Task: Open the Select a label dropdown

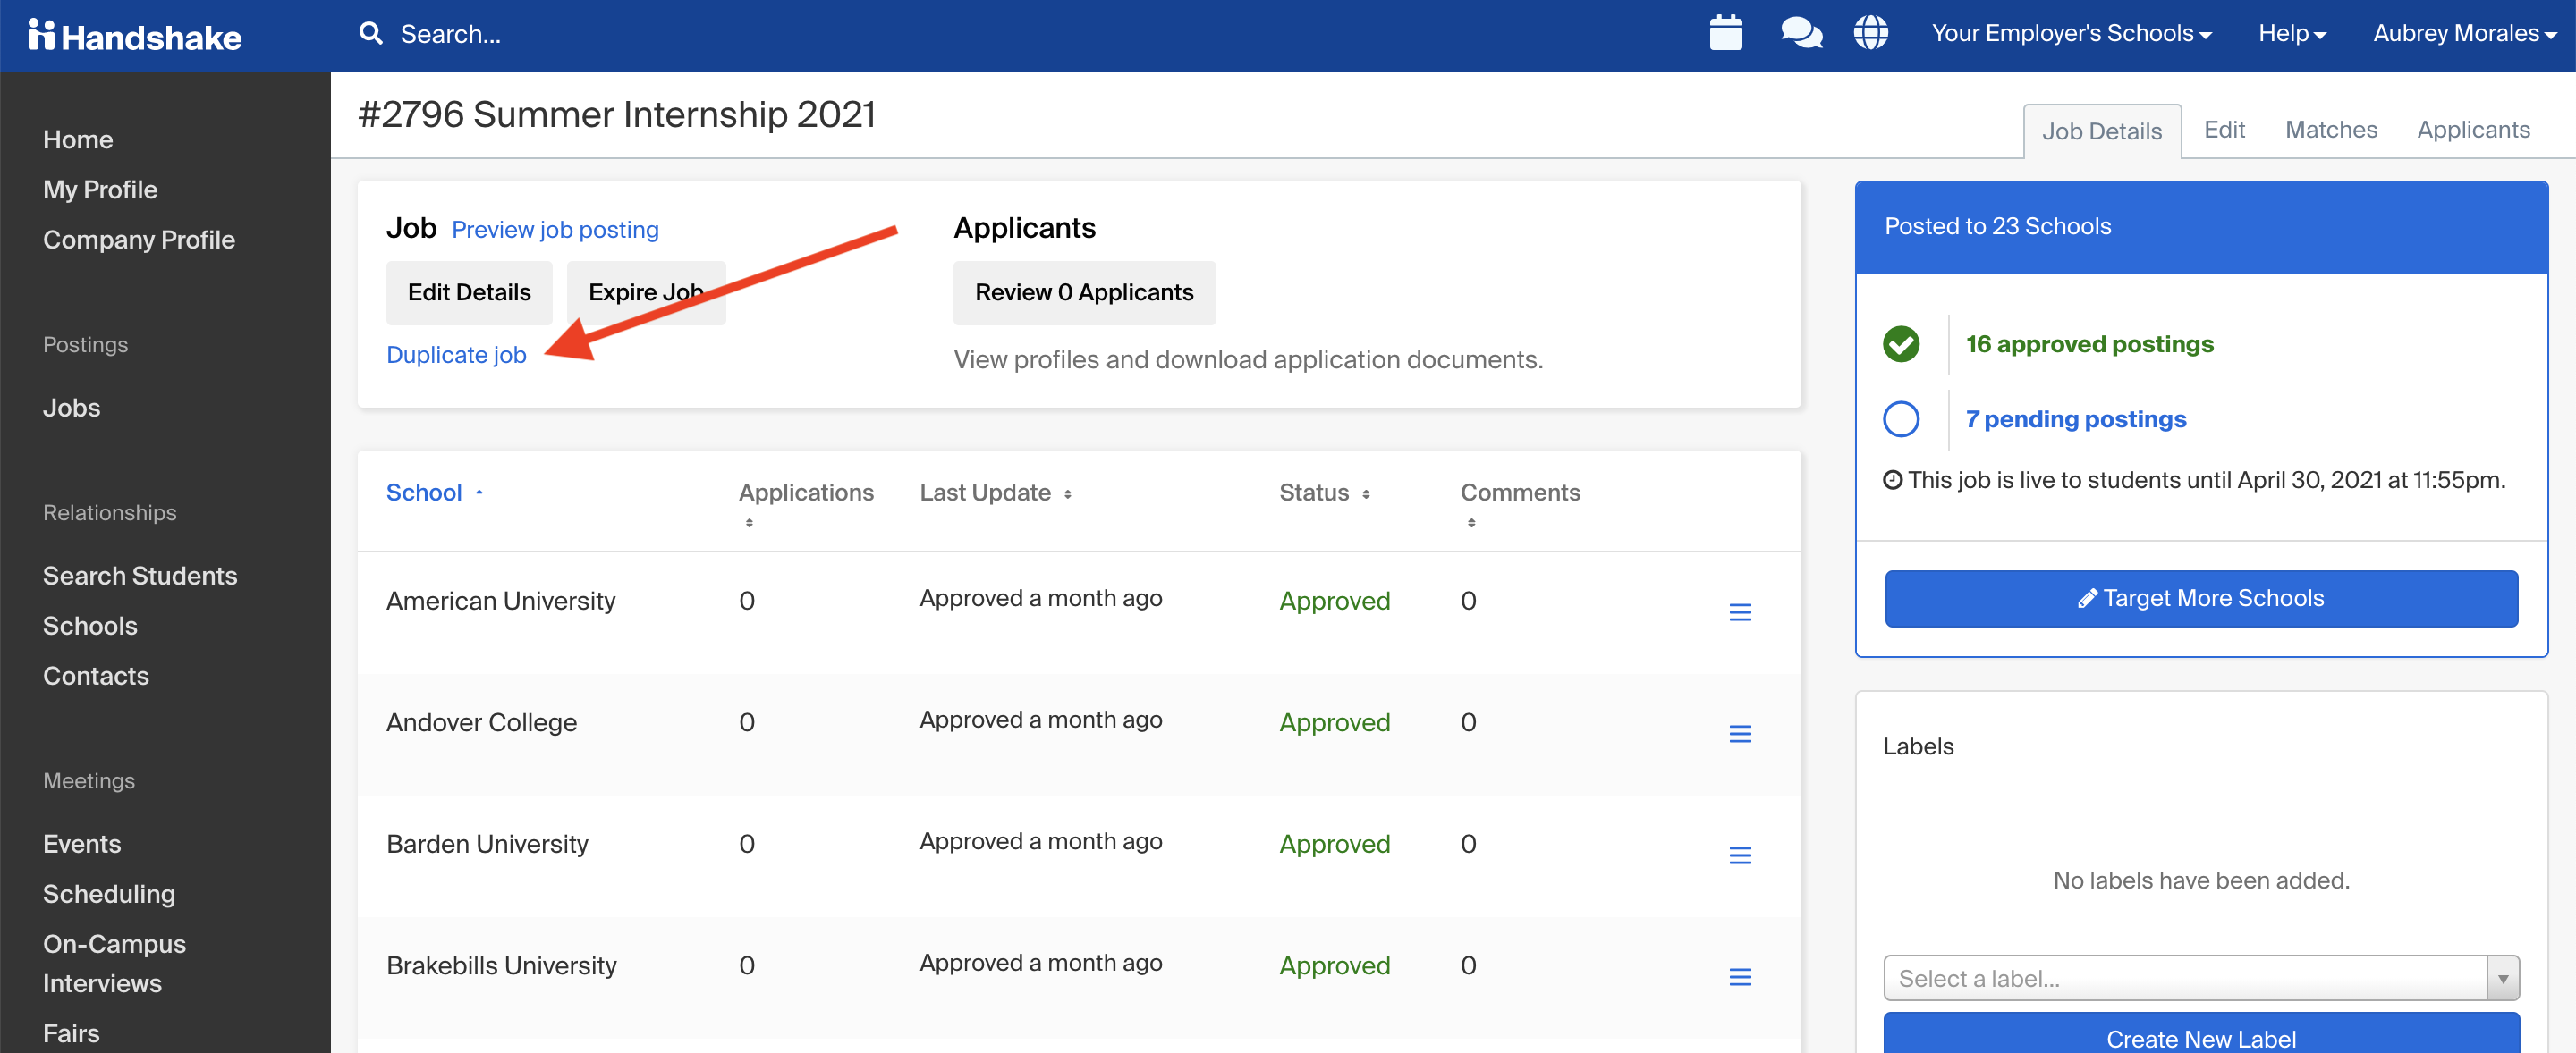Action: (x=2200, y=977)
